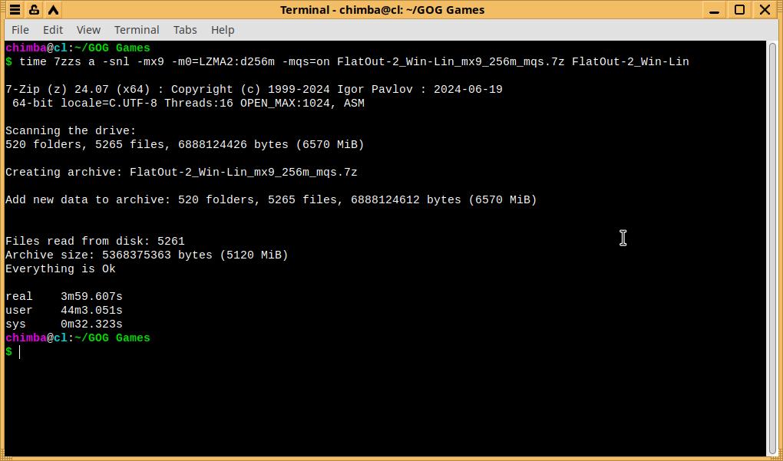Click 'Scanning the drive:' line
This screenshot has width=783, height=461.
point(71,131)
